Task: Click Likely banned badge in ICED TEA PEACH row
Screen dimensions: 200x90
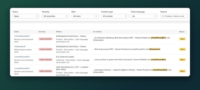Action: click(45, 71)
